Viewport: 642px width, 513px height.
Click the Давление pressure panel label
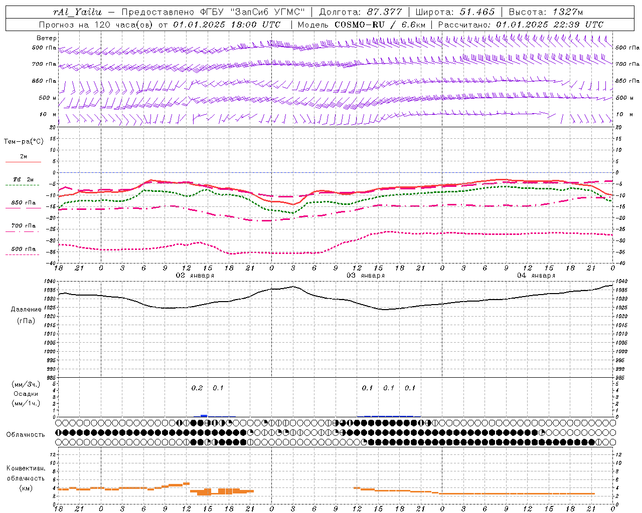point(26,310)
